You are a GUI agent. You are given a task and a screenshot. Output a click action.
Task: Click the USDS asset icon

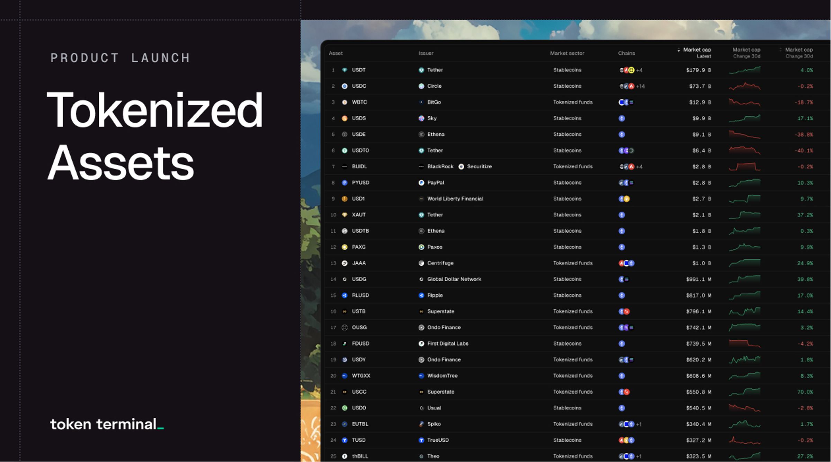point(345,118)
